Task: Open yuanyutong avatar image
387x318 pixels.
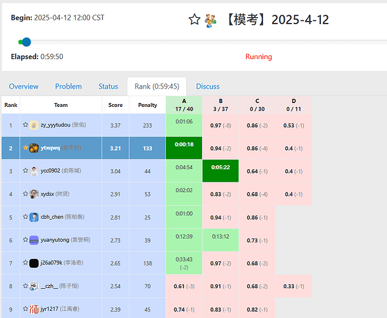Action: pos(34,240)
